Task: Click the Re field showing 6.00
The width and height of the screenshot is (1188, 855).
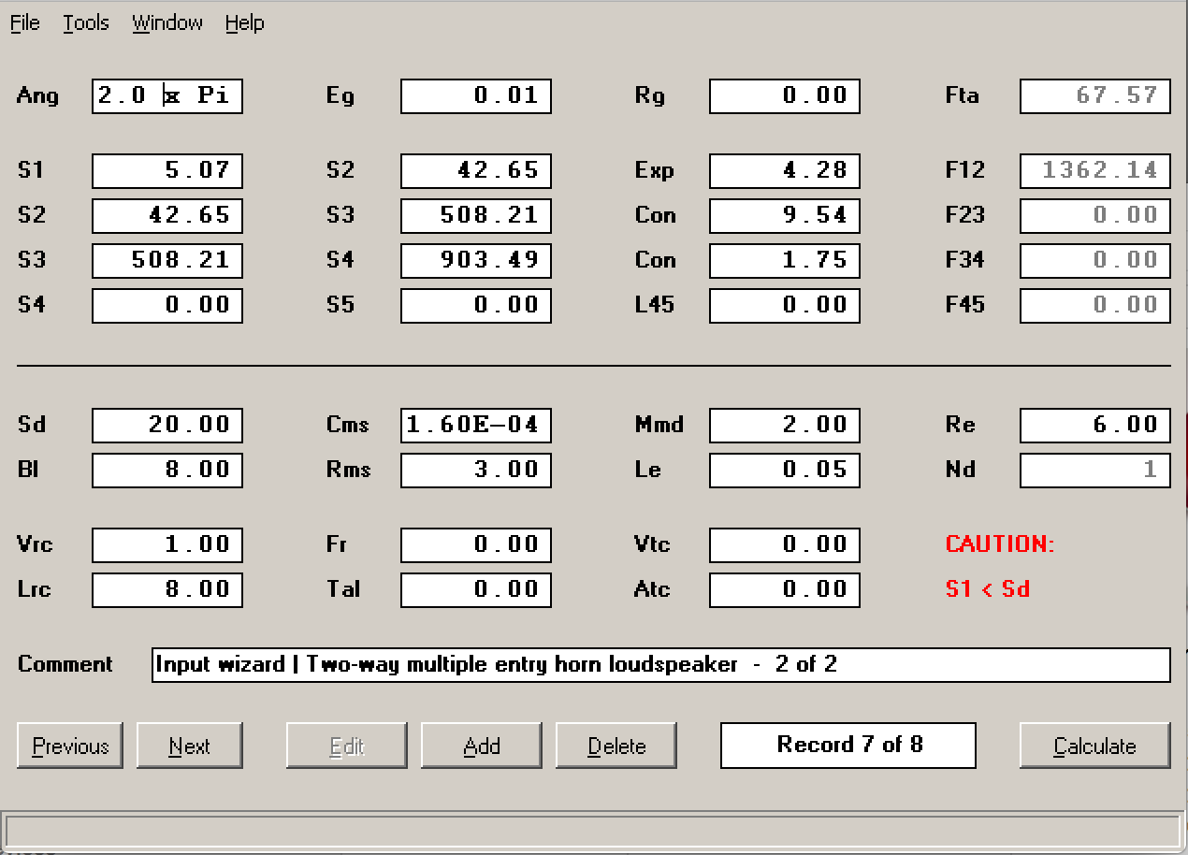Action: click(x=1095, y=425)
